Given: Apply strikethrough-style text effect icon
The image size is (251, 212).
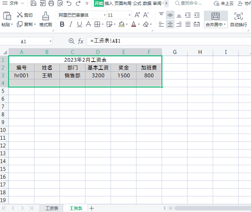Looking at the screenshot, I should click(x=88, y=24).
